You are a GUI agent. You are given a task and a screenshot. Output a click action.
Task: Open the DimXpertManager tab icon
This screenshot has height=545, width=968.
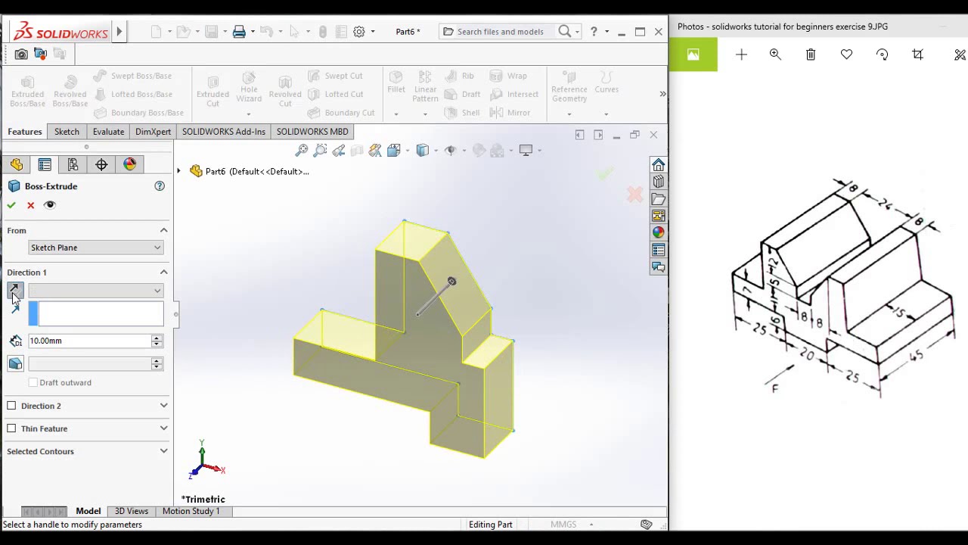click(101, 165)
